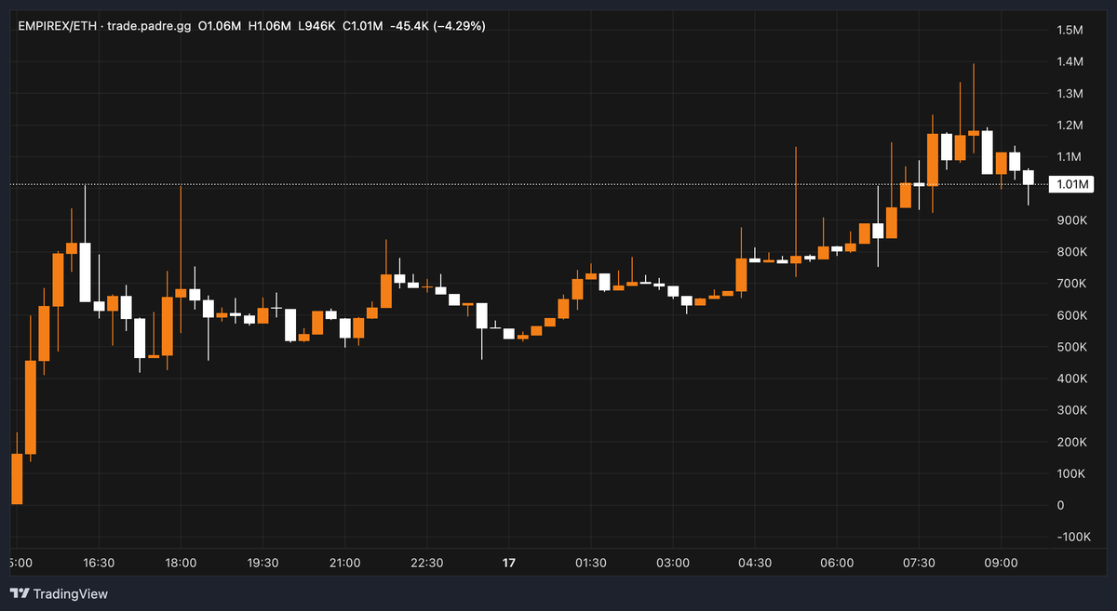Select the 03:00 time axis label

point(673,564)
